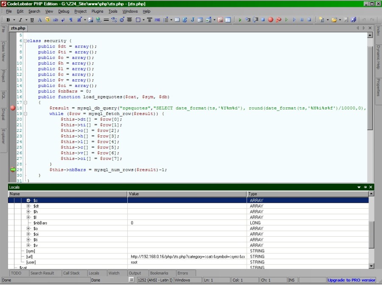Screen dimensions: 382x285
Task: Select the [url] row in Locals
Action: click(188, 257)
